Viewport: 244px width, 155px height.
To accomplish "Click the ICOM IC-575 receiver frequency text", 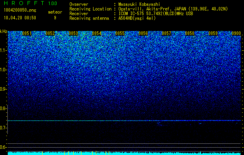I will [x=156, y=14].
